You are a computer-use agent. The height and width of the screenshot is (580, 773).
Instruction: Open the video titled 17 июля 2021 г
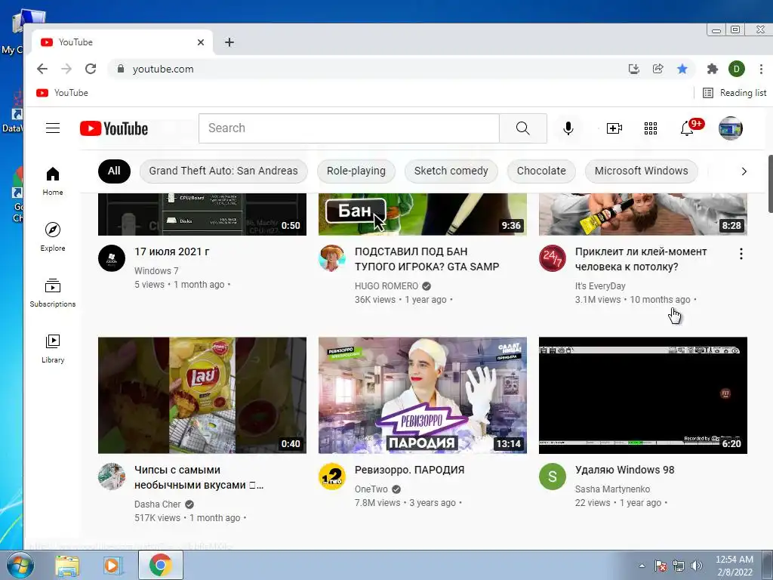[x=172, y=251]
